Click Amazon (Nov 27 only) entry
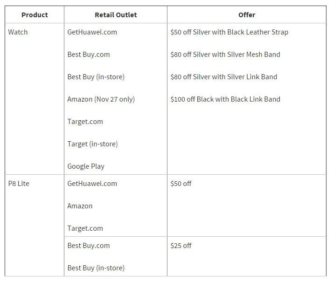333x282 pixels. pos(101,99)
